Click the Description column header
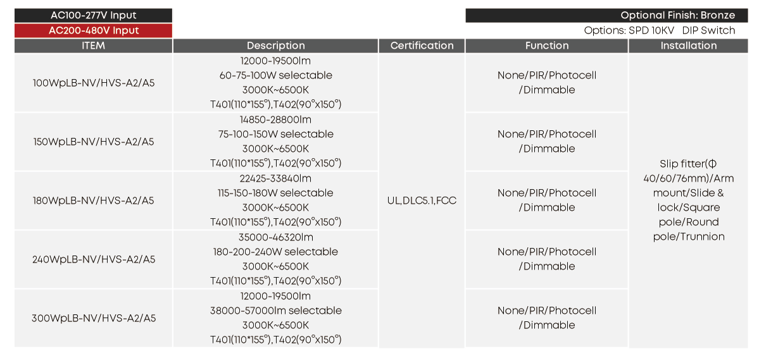 click(275, 46)
